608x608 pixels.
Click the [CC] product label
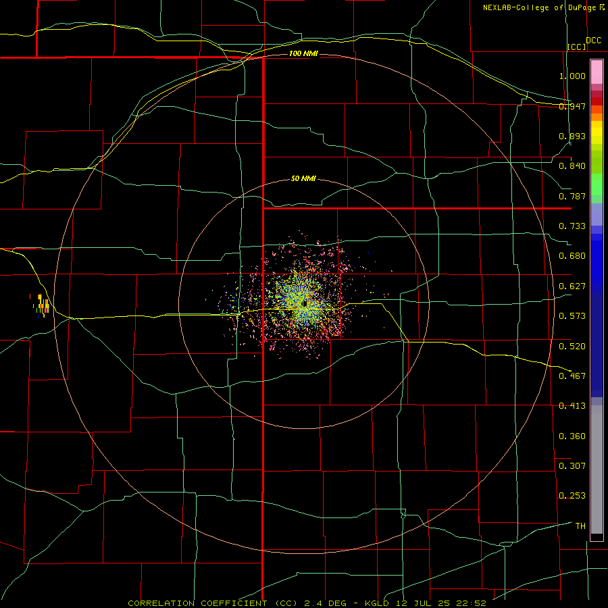pyautogui.click(x=577, y=47)
